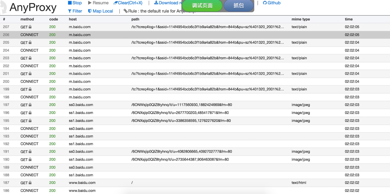The image size is (390, 194).
Task: Select CONNECT row 200
Action: click(x=195, y=81)
